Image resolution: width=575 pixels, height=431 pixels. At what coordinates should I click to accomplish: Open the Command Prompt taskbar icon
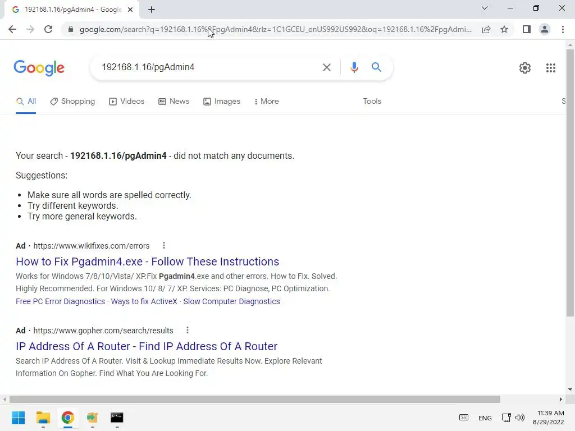(117, 418)
